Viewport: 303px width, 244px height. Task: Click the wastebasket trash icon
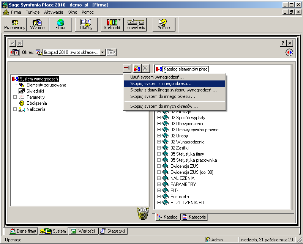tap(143, 213)
